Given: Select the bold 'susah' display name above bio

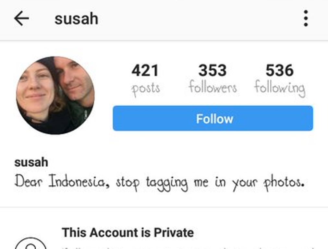Looking at the screenshot, I should pos(31,162).
